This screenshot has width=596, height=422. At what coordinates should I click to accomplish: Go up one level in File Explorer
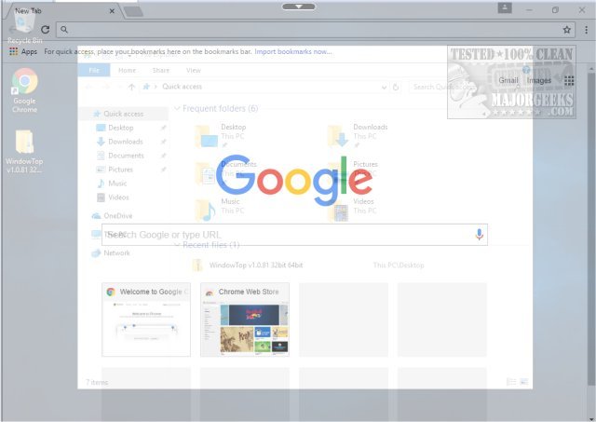[x=131, y=87]
